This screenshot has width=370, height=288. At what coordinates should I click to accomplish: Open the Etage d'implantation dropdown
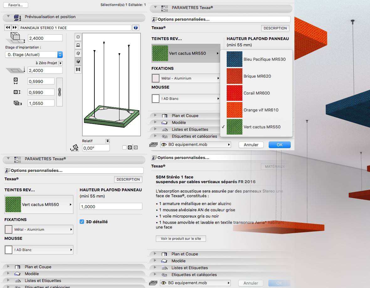point(34,55)
